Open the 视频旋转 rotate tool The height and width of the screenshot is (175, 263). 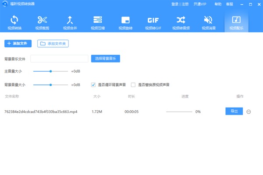point(125,23)
